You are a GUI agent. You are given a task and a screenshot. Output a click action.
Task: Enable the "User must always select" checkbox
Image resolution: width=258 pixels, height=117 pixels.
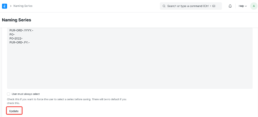tap(9, 94)
